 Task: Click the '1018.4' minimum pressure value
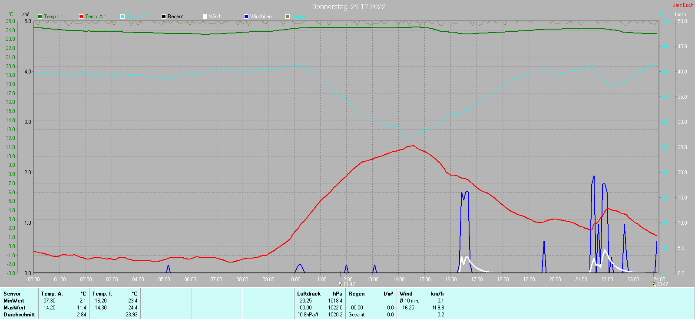[x=335, y=301]
